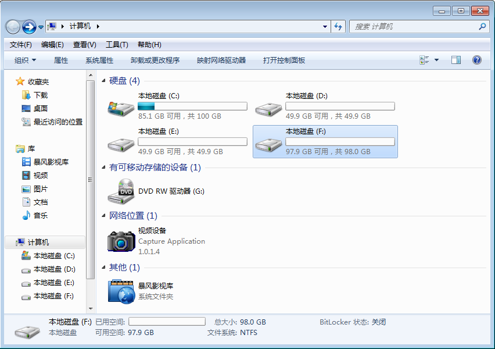This screenshot has width=495, height=349.
Task: Open the 暴风影视库 system folder icon
Action: (121, 291)
